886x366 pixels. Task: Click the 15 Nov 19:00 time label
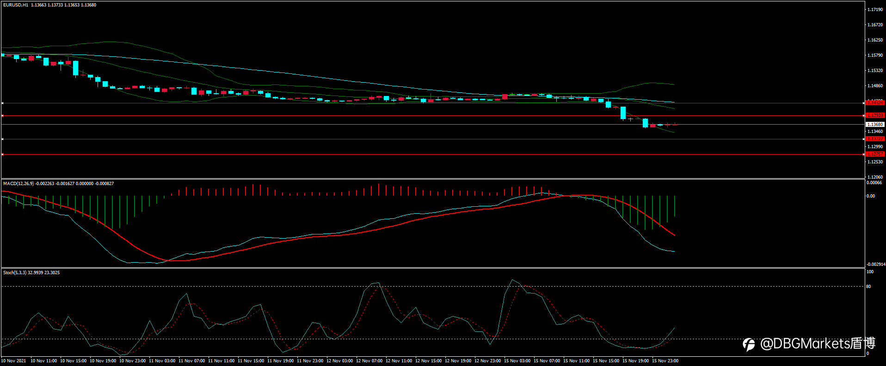635,361
